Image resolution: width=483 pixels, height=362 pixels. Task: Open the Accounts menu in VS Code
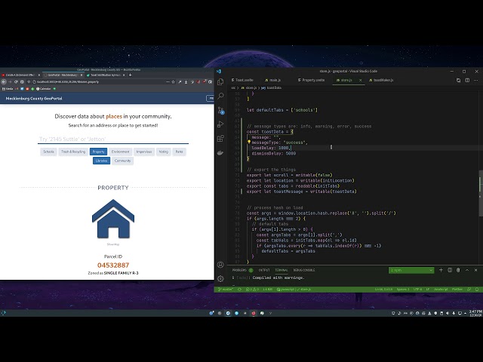(220, 265)
